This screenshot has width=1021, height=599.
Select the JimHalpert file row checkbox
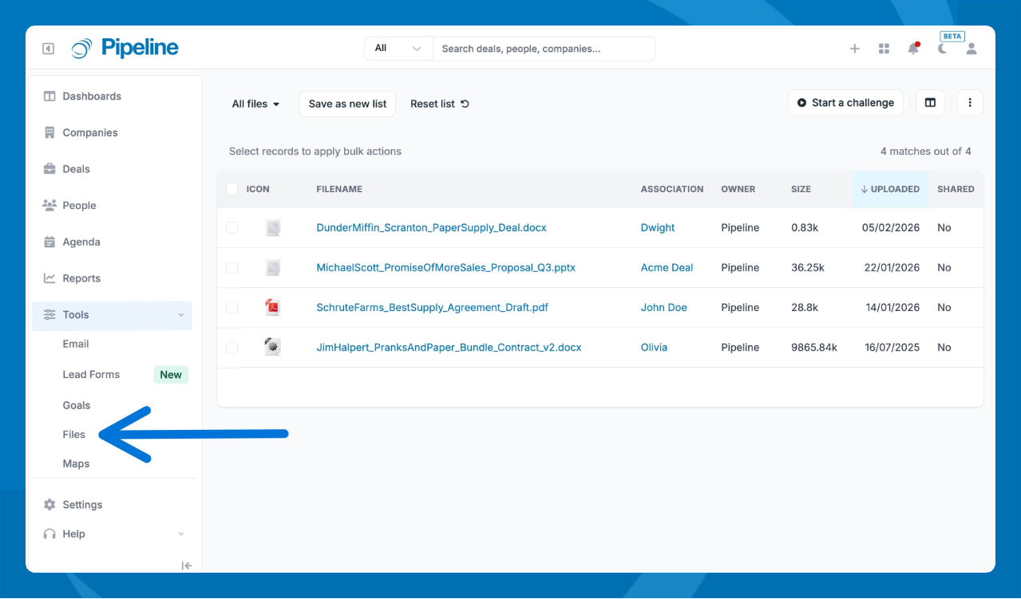[232, 348]
